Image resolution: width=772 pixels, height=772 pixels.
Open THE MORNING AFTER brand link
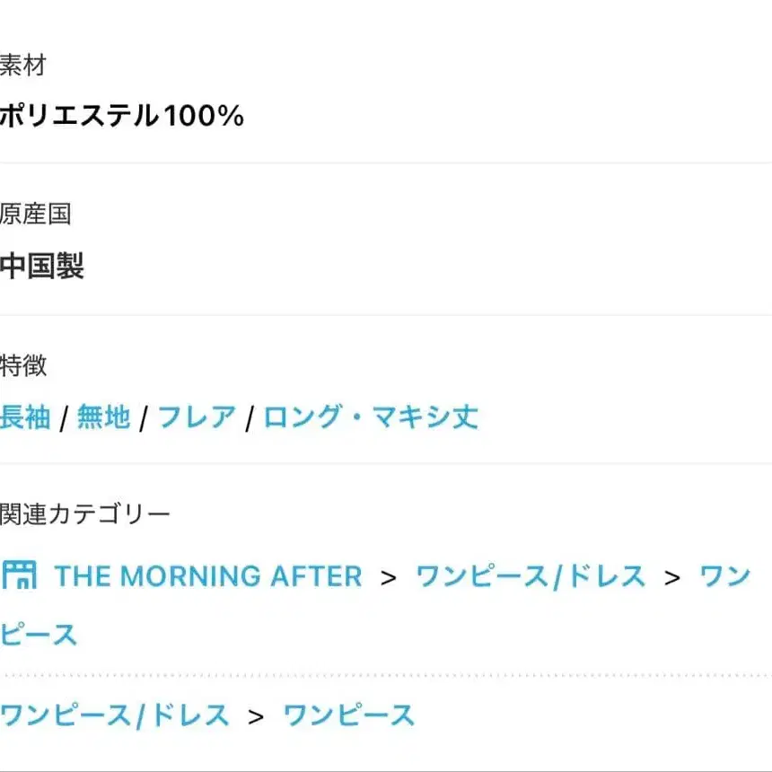tap(208, 576)
